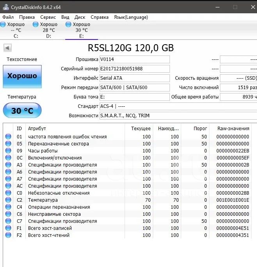This screenshot has width=257, height=267.
Task: Click status orb for disk E:
Action: [68, 24]
